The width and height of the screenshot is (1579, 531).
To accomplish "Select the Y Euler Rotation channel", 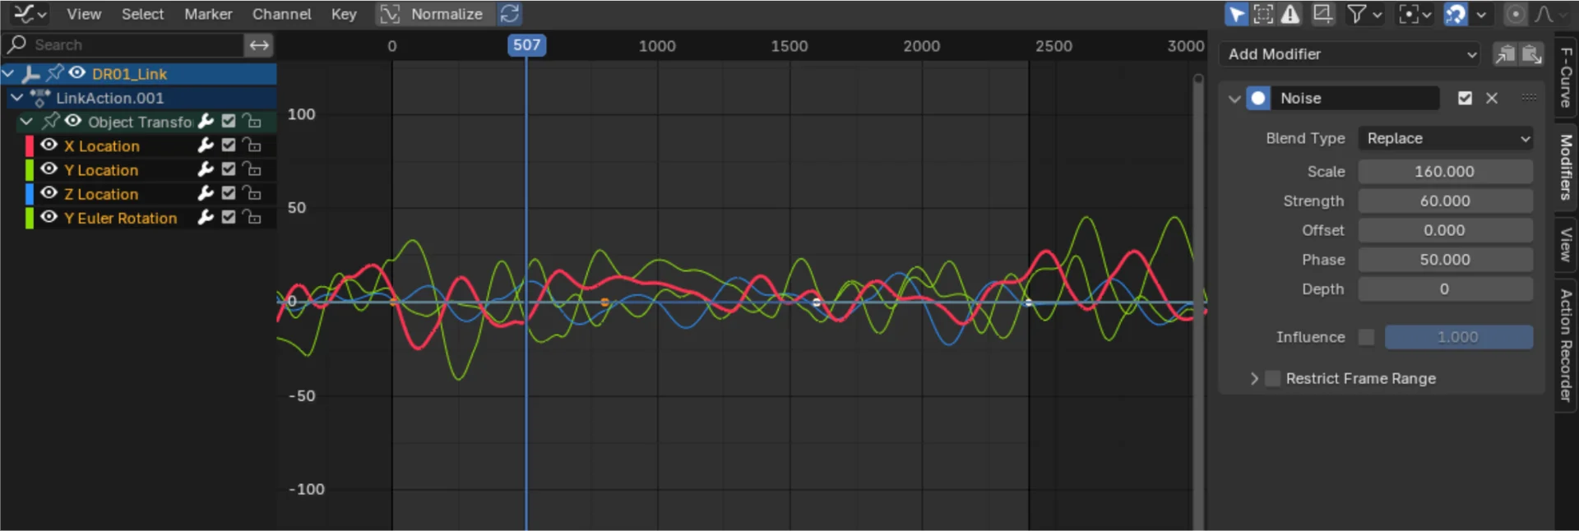I will [x=120, y=218].
